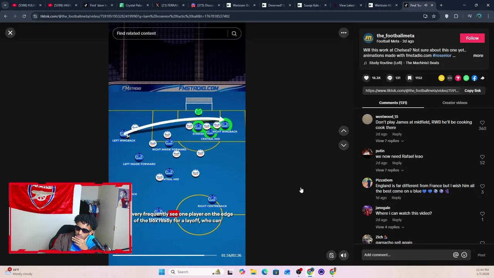494x278 pixels.
Task: Click the browser address bar URL
Action: point(135,16)
